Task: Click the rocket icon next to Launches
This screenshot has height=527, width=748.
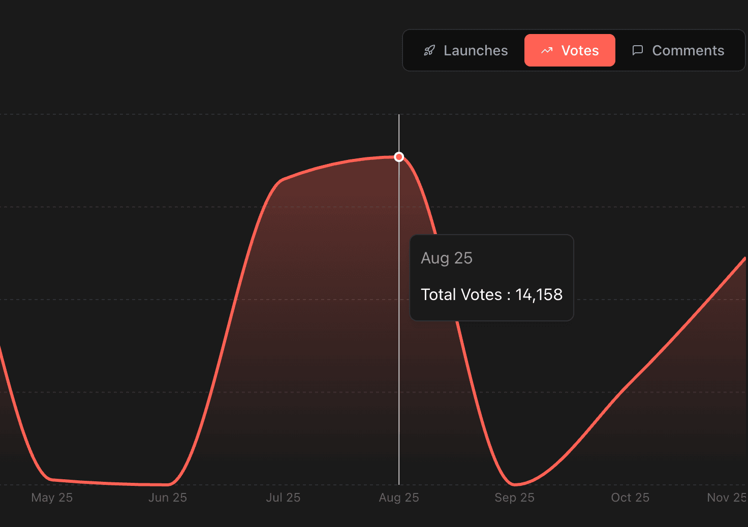Action: tap(429, 50)
